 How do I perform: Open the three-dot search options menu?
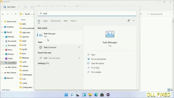click(x=134, y=21)
